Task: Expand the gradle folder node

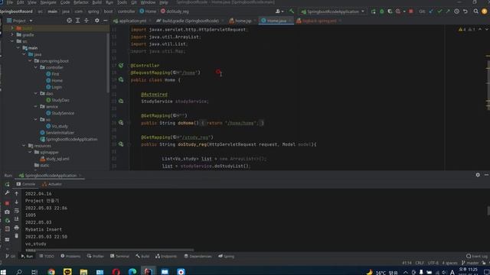Action: coord(12,34)
